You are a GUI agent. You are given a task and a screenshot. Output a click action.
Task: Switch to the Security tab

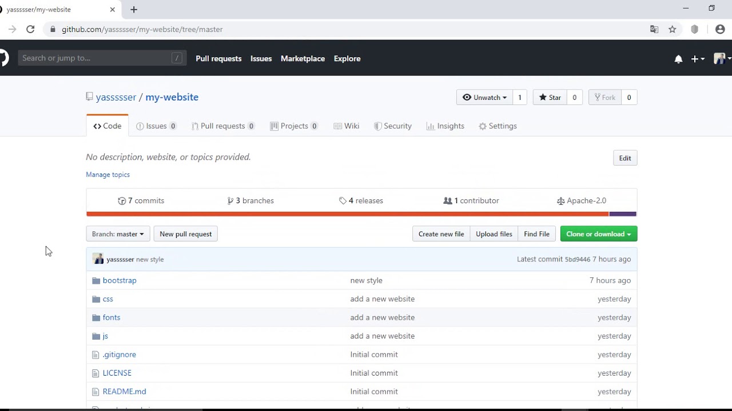click(392, 126)
